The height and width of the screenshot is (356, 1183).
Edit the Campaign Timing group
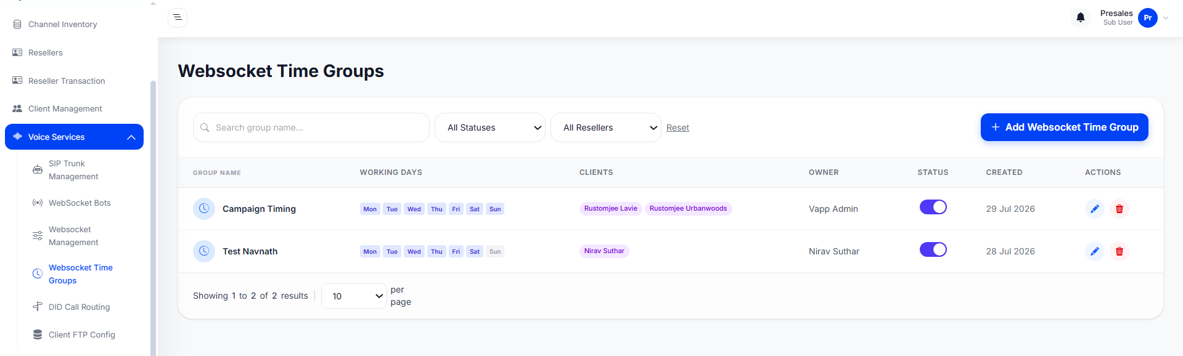click(1094, 209)
